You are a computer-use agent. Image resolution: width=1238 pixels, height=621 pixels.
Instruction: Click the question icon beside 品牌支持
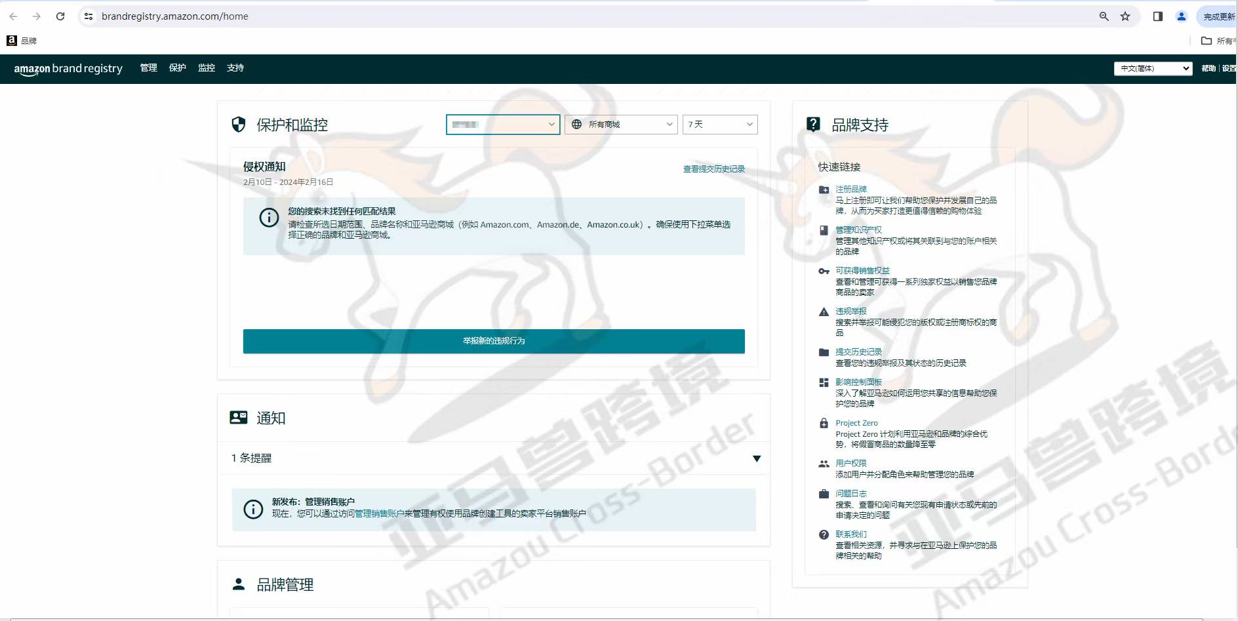coord(813,125)
